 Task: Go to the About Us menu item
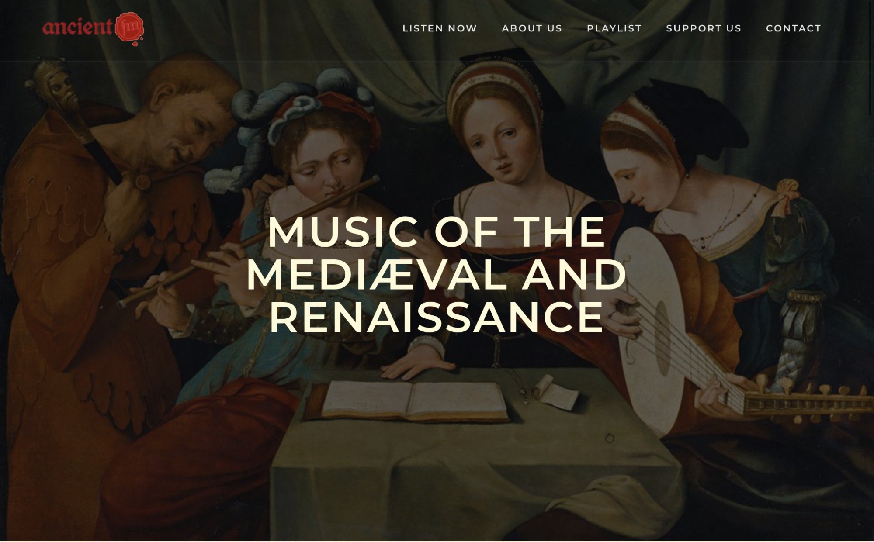pos(532,28)
